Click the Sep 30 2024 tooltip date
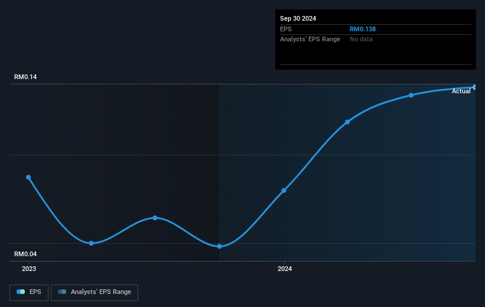The image size is (485, 307). [x=298, y=18]
